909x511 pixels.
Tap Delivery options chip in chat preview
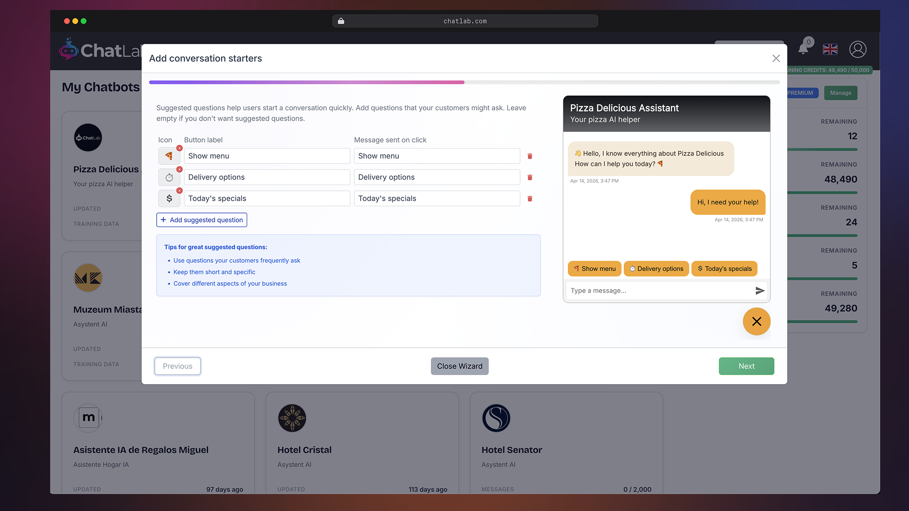coord(656,269)
